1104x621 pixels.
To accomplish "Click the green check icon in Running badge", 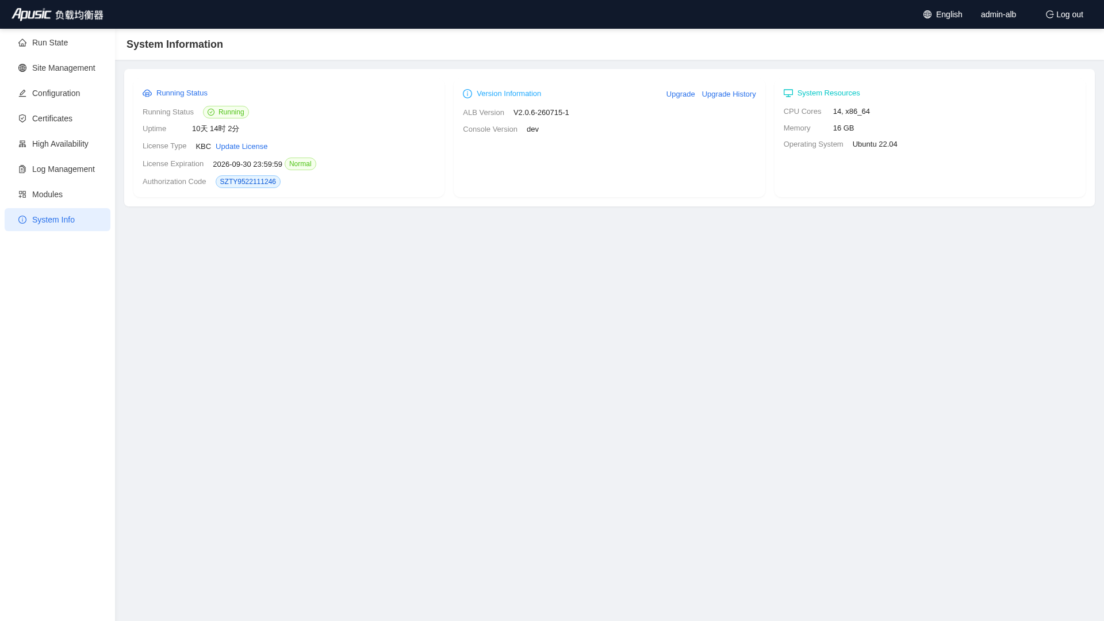I will tap(211, 112).
